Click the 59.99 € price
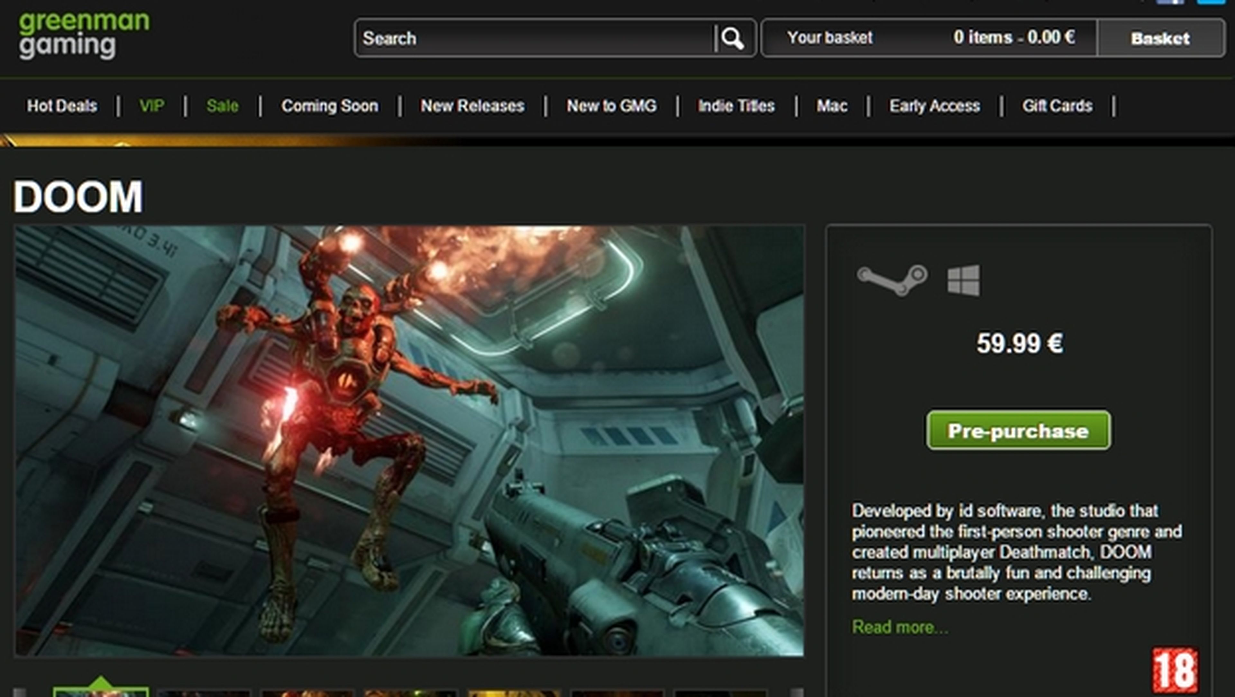Screen dimensions: 1235x697 click(1020, 343)
